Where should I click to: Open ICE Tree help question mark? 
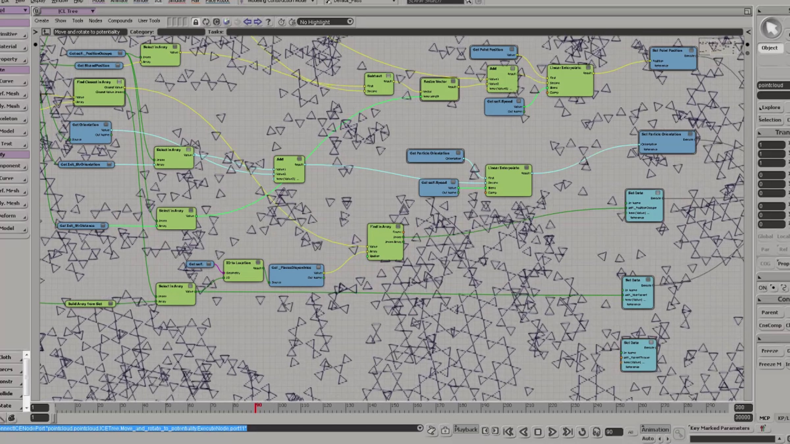(x=268, y=22)
